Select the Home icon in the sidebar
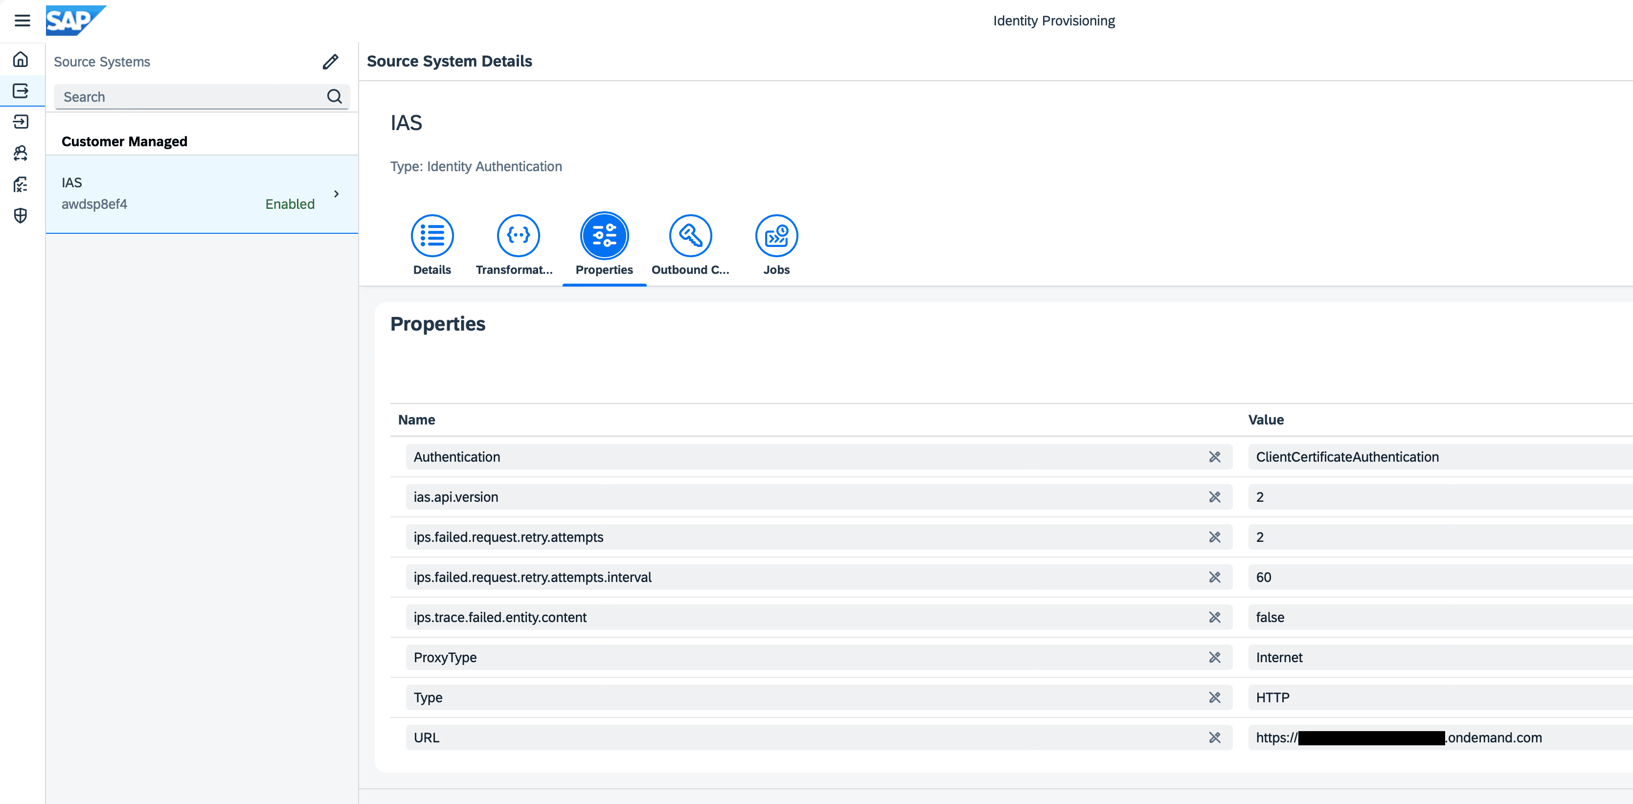This screenshot has height=804, width=1633. (21, 59)
